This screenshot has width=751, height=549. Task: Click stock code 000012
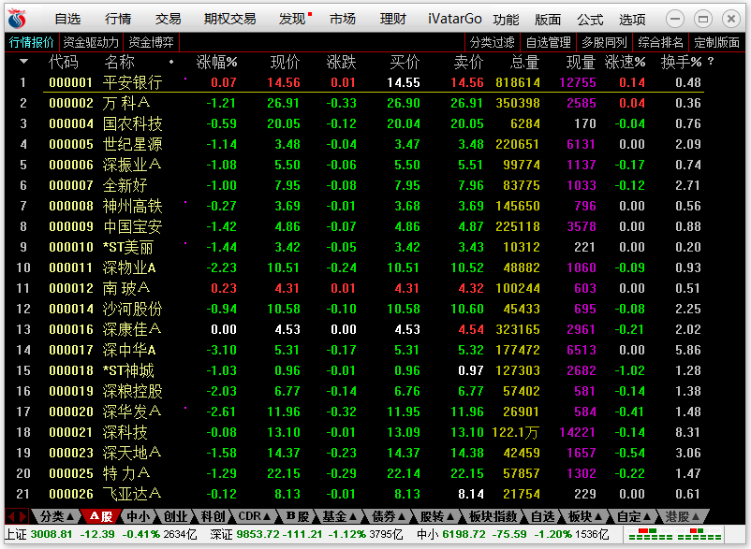71,288
